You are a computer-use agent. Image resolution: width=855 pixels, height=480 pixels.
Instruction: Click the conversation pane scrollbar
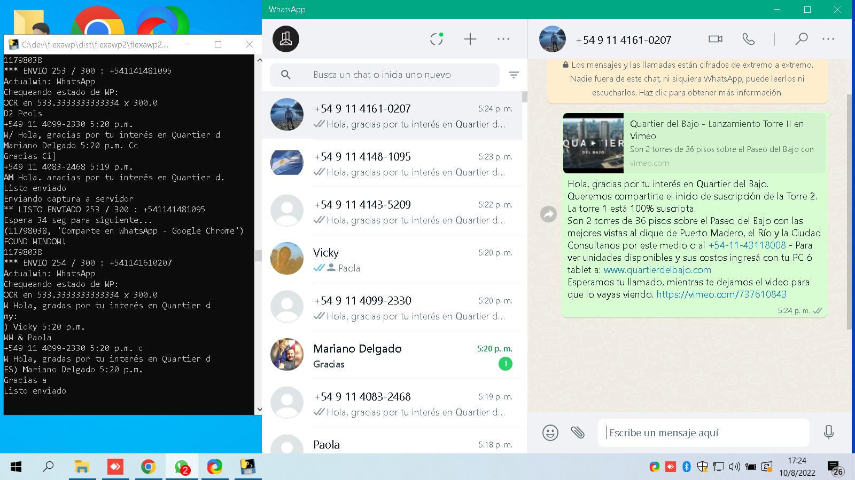click(850, 212)
